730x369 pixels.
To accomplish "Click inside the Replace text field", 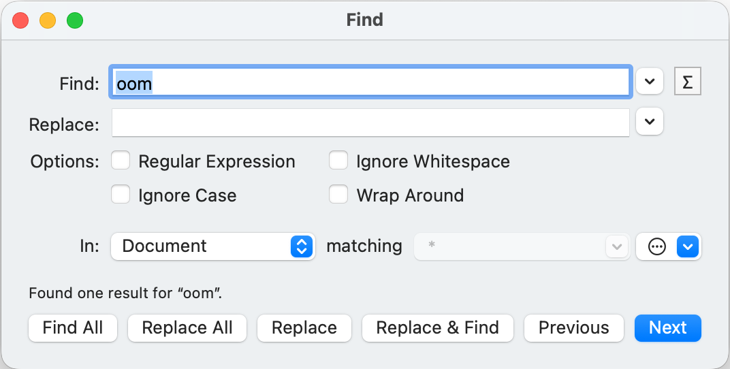I will pos(370,123).
